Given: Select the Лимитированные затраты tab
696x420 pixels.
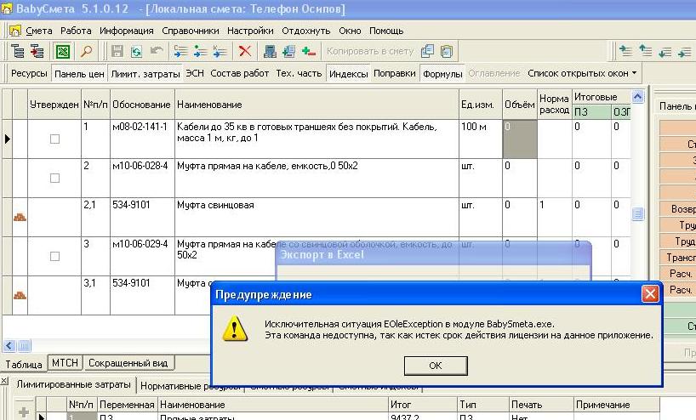Looking at the screenshot, I should (73, 384).
